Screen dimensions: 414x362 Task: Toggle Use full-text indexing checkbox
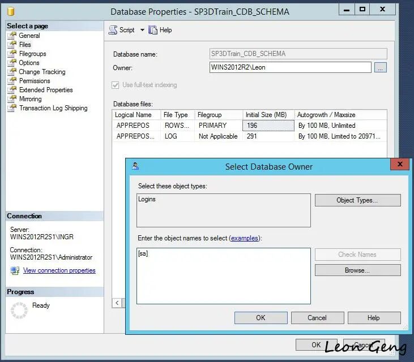point(116,85)
